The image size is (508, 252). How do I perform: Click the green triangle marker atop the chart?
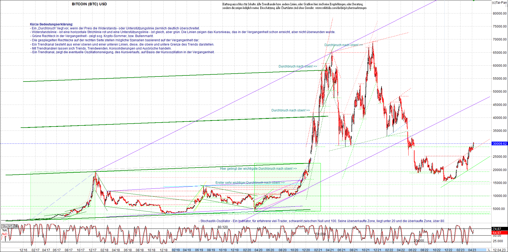pos(474,1)
